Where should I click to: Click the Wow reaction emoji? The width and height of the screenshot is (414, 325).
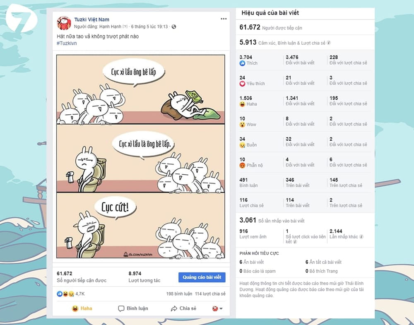click(x=242, y=124)
